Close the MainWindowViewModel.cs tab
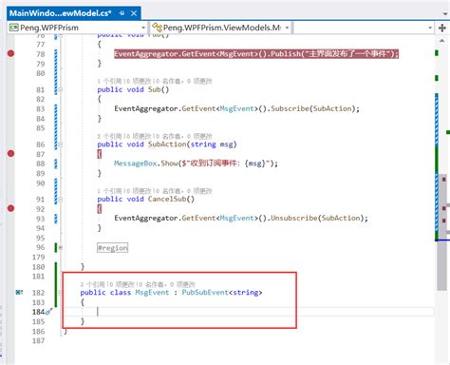The width and height of the screenshot is (450, 365). (x=134, y=13)
